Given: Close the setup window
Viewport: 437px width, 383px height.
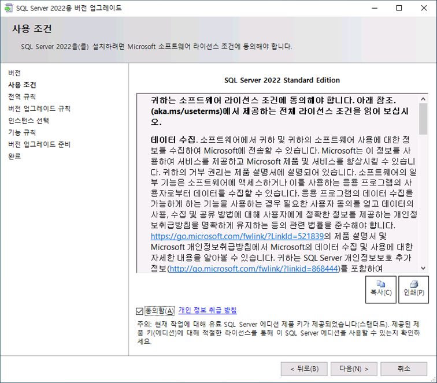Looking at the screenshot, I should coord(424,8).
